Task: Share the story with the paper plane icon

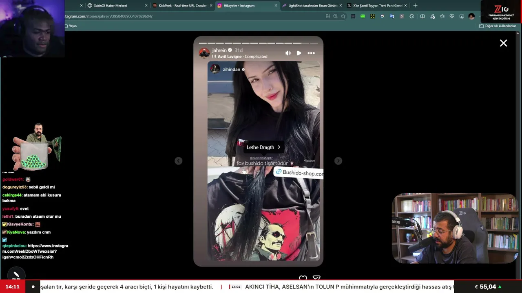Action: point(316,278)
